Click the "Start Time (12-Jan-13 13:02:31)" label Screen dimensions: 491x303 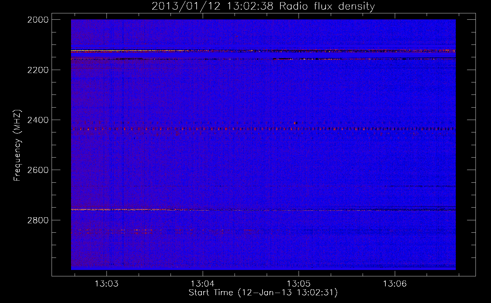click(x=263, y=293)
